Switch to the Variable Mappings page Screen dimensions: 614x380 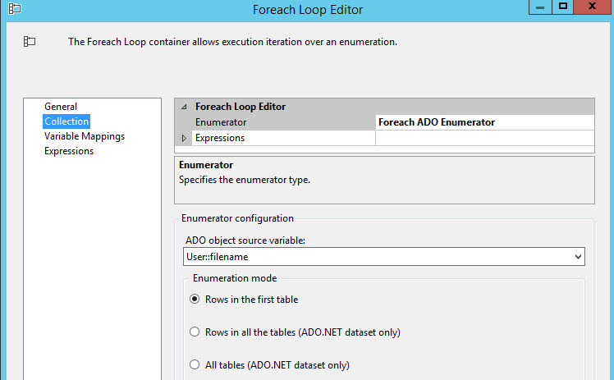[85, 136]
